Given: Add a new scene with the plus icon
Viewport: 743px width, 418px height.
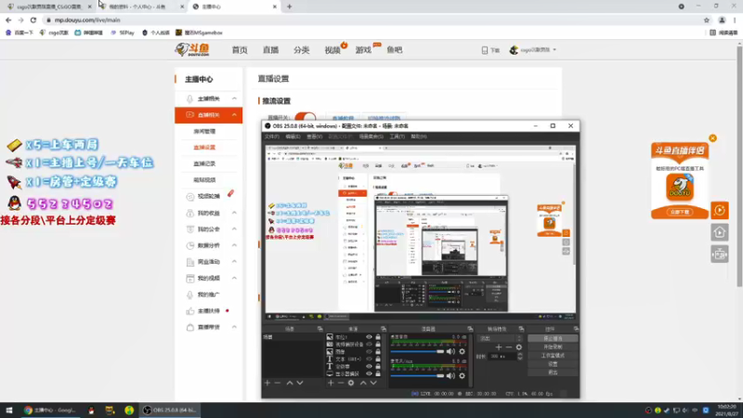Looking at the screenshot, I should click(267, 383).
